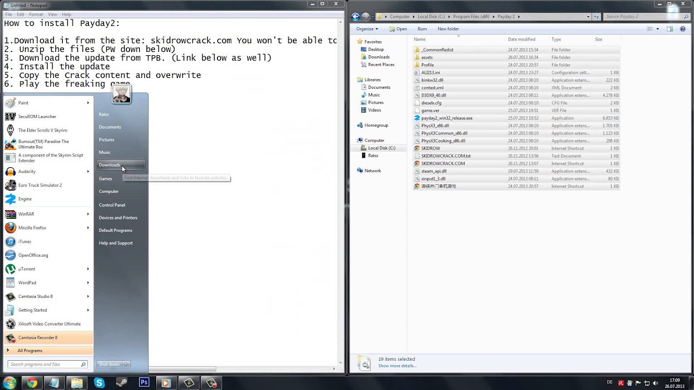Open the Organize dropdown in Explorer
This screenshot has width=694, height=390.
point(367,29)
